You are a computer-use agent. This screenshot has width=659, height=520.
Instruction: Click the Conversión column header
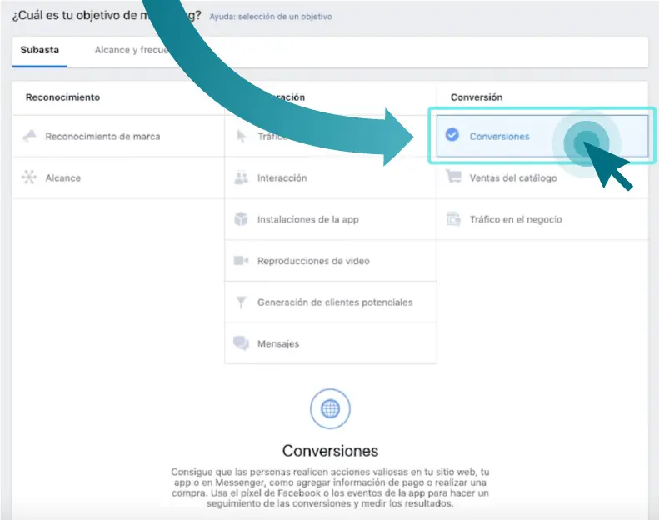coord(477,97)
